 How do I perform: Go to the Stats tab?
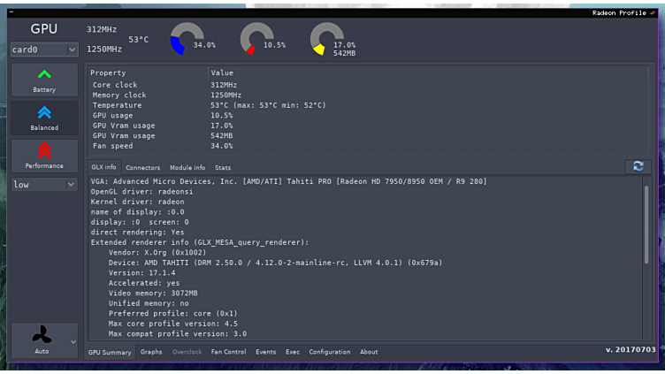point(223,167)
